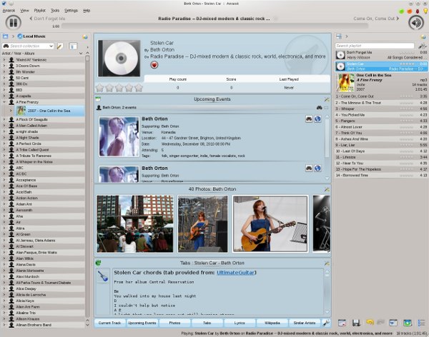Love the track with the red heart icon
The height and width of the screenshot is (337, 429).
[154, 64]
